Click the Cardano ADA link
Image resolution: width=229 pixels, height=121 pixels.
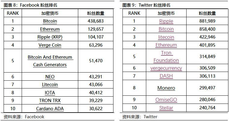[50, 109]
